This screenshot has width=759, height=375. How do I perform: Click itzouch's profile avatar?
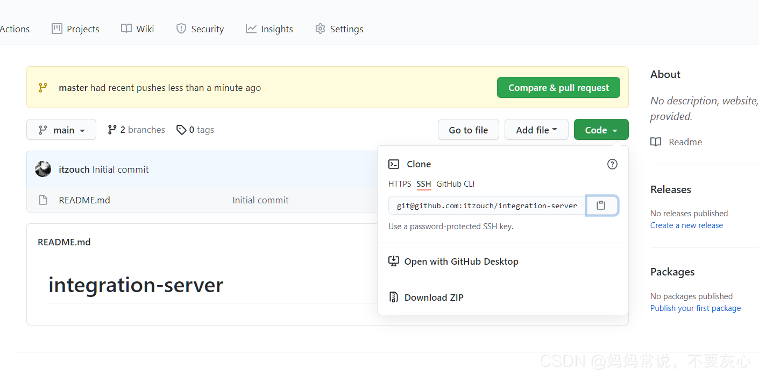[x=42, y=168]
